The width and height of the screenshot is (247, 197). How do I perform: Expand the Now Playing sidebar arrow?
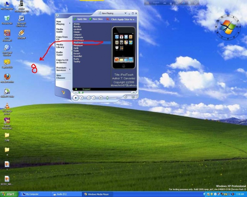70,23
